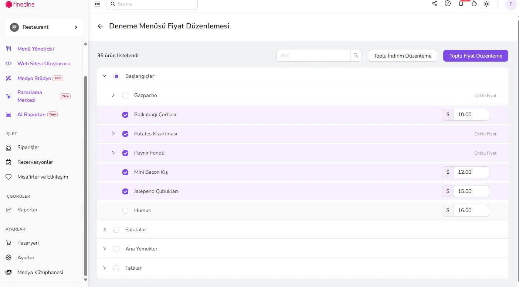Image resolution: width=519 pixels, height=287 pixels.
Task: Open Raporlar link in sidebar
Action: coord(27,210)
